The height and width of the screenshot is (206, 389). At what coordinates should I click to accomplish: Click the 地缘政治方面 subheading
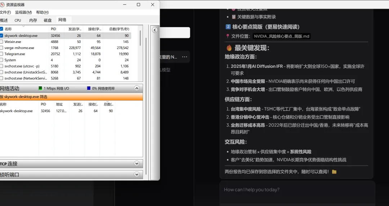(241, 57)
